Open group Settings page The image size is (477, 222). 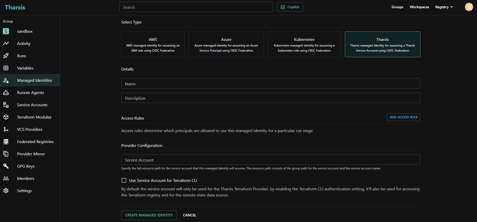pyautogui.click(x=30, y=191)
